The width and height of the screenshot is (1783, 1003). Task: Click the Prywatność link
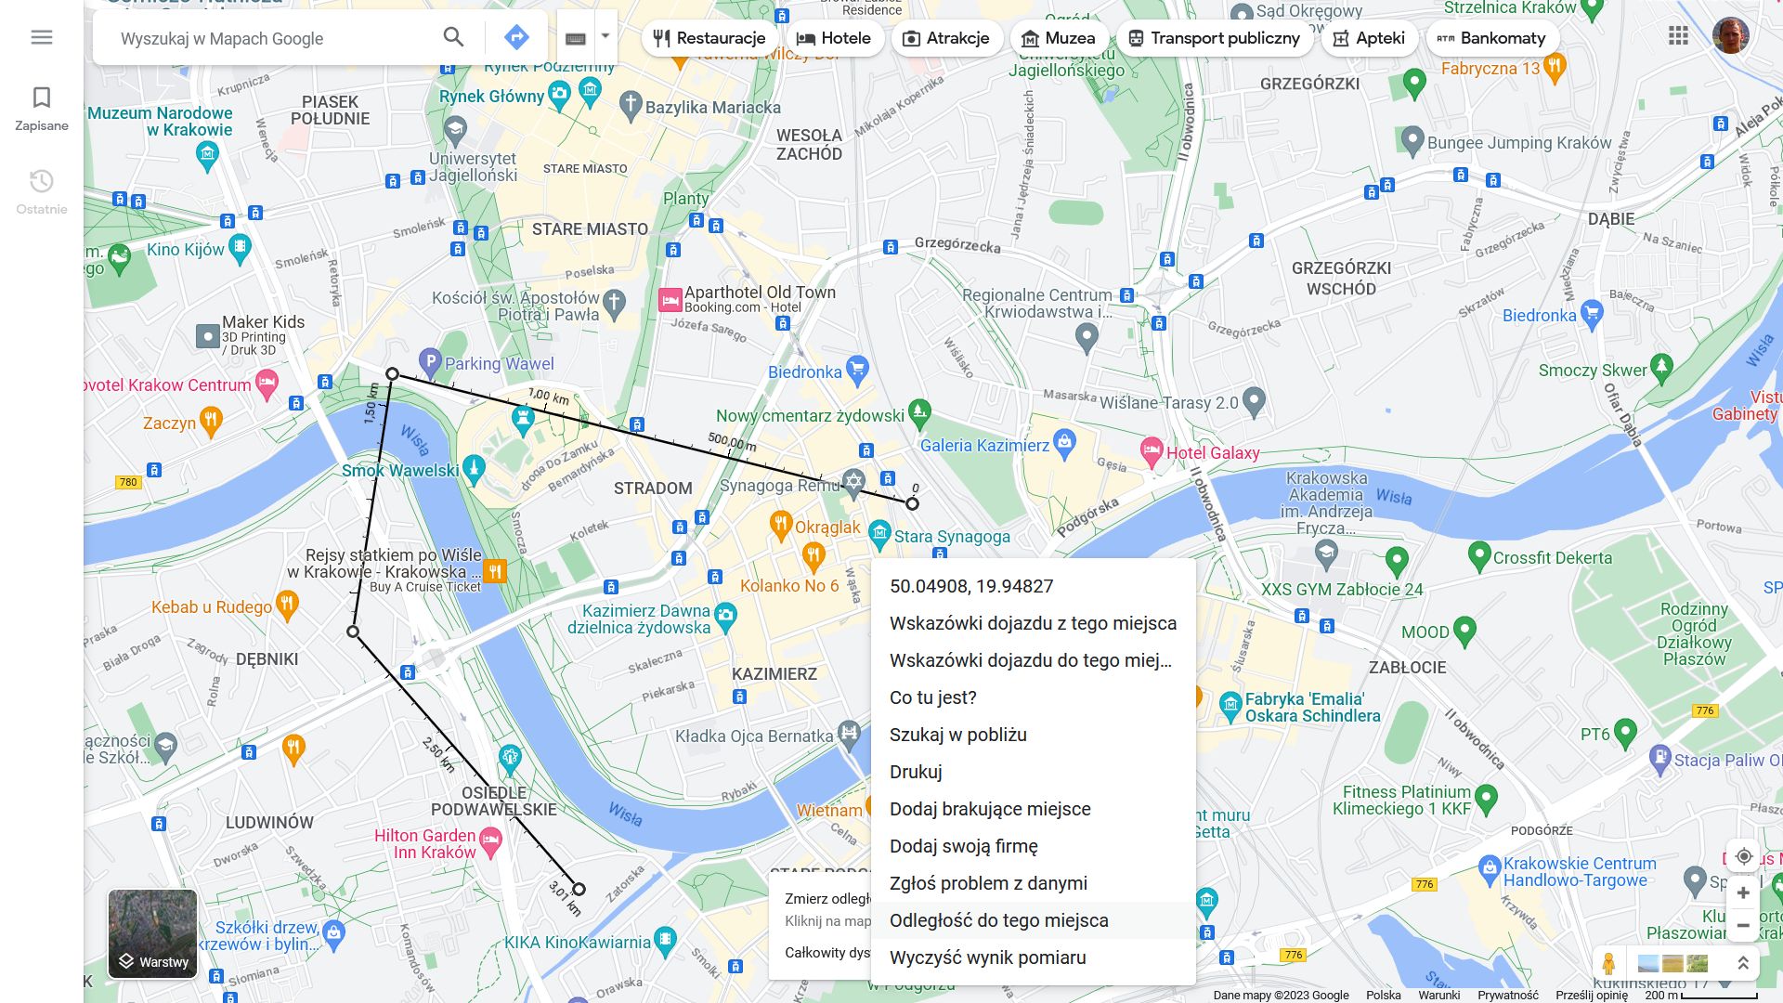pos(1509,995)
